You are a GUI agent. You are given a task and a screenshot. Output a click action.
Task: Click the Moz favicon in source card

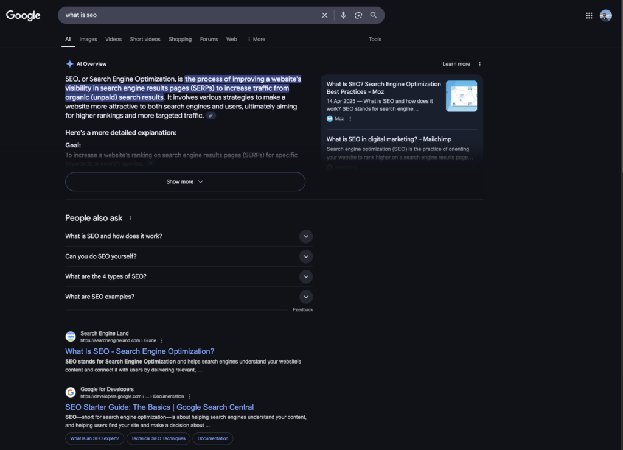tap(329, 119)
